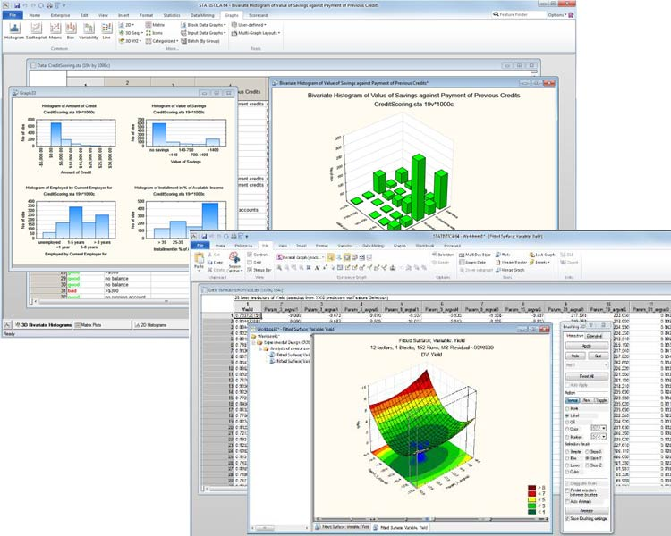Click the Line graph icon
Image resolution: width=671 pixels, height=536 pixels.
[x=106, y=29]
